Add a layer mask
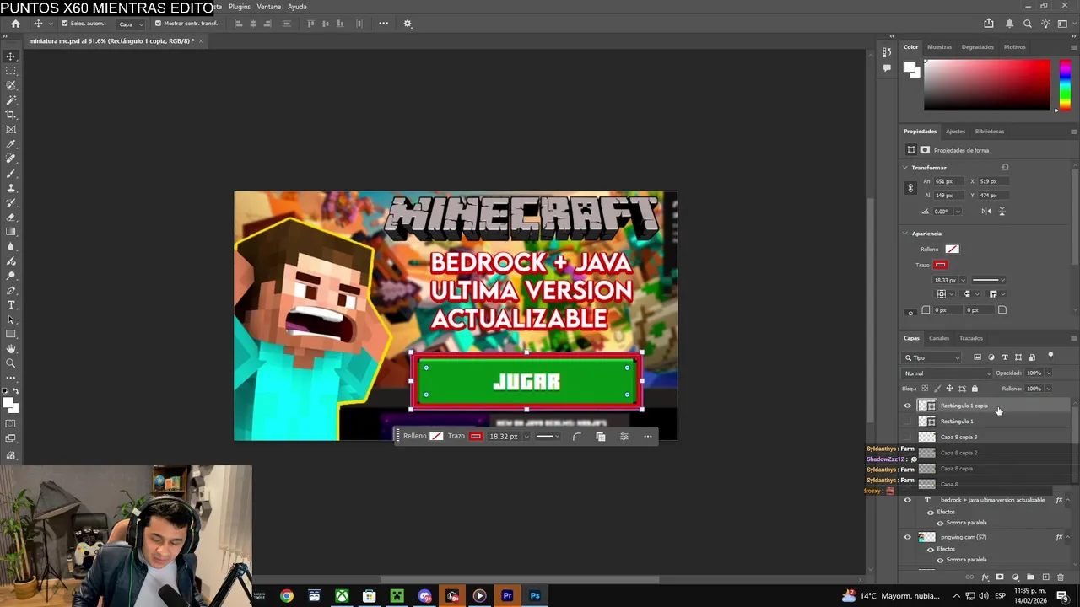 click(x=1000, y=577)
